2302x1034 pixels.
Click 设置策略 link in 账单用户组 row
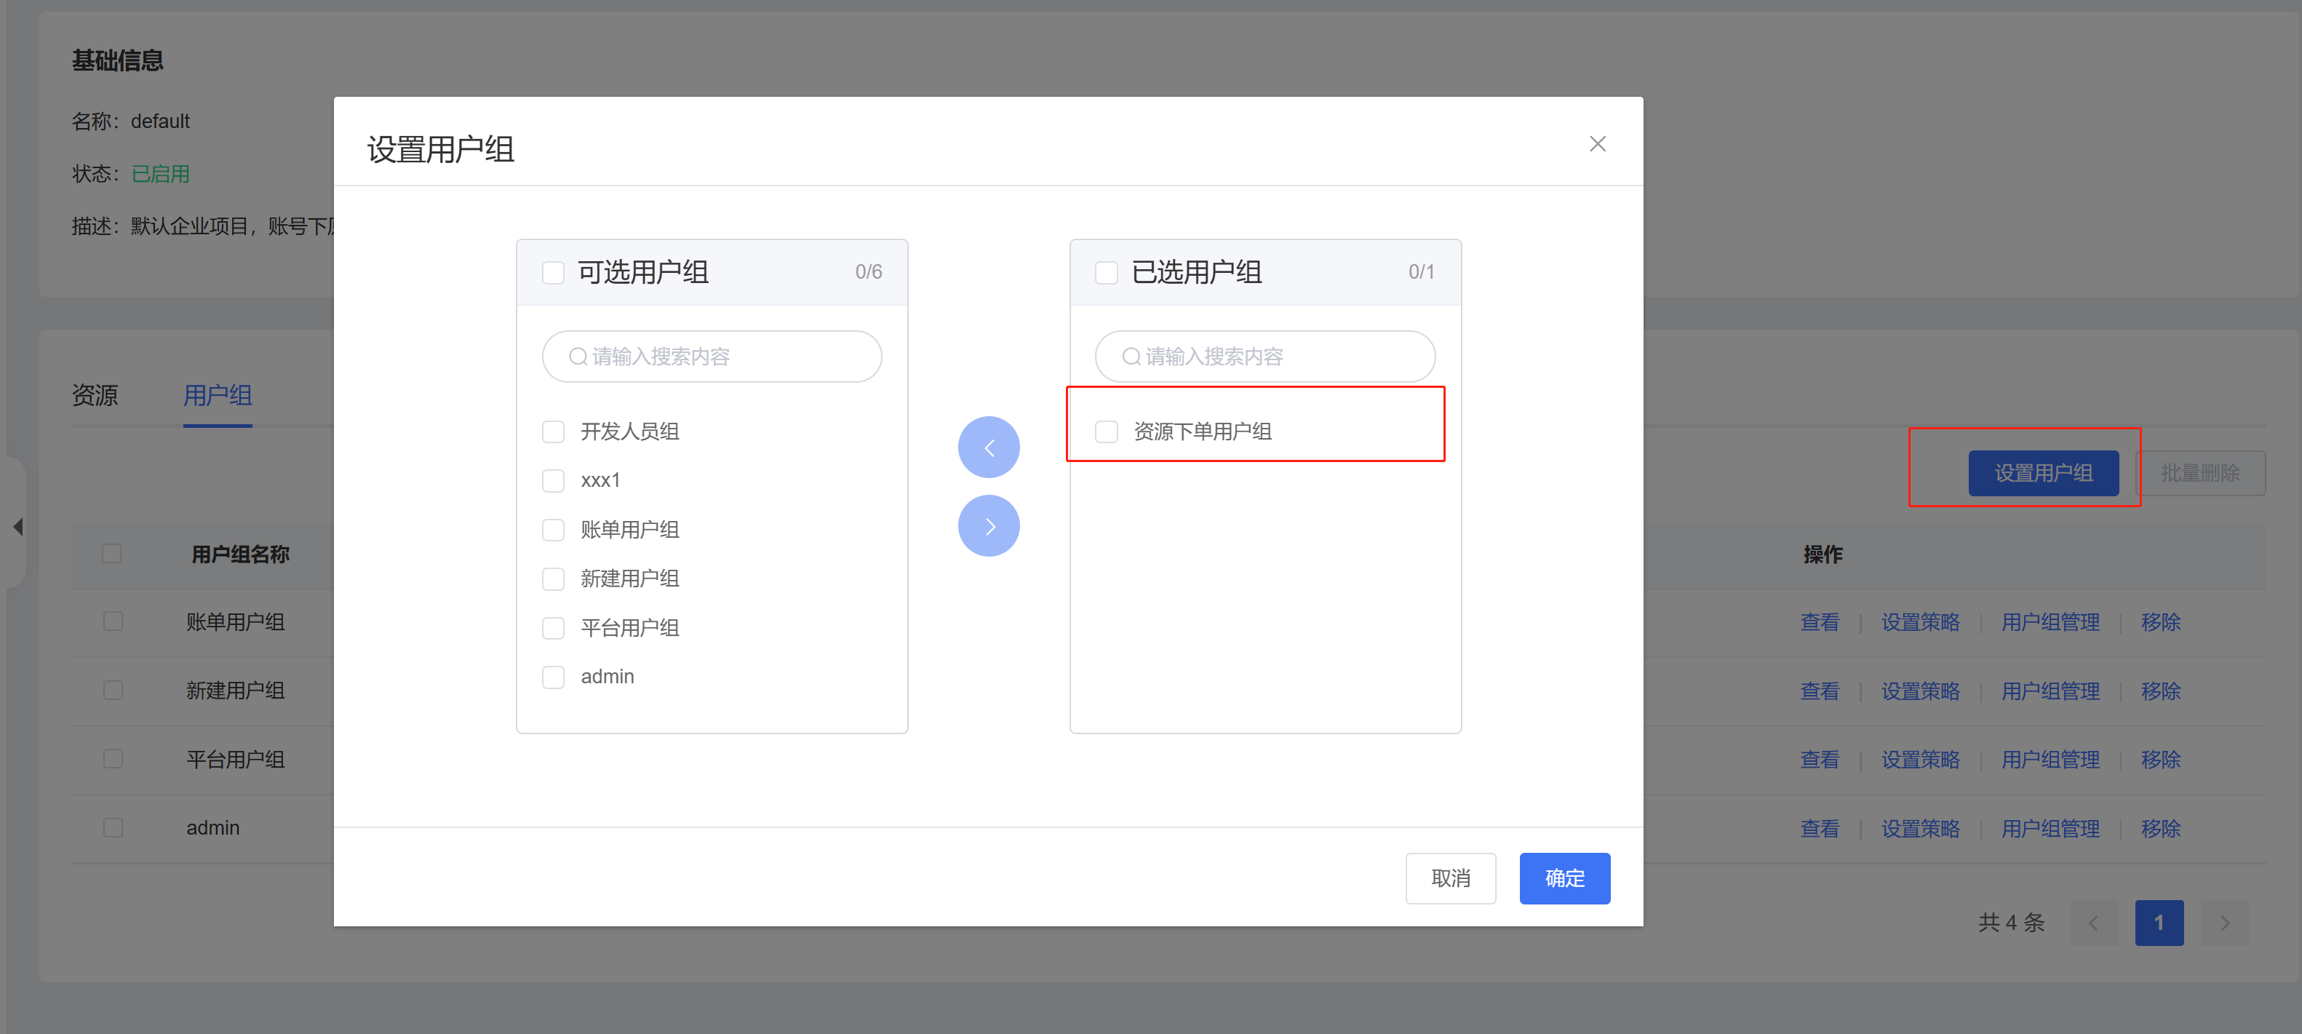(1921, 622)
